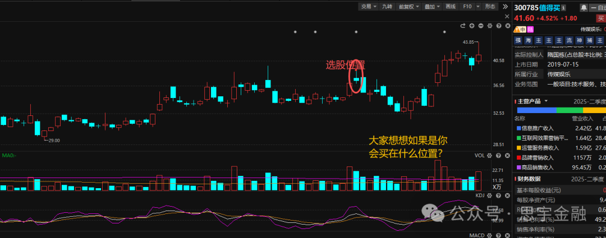Click the 传媒娱乐 sector label at top right
The image size is (606, 238).
[591, 29]
